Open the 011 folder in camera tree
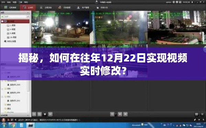Screen dimensions: 206x128 point(8,97)
